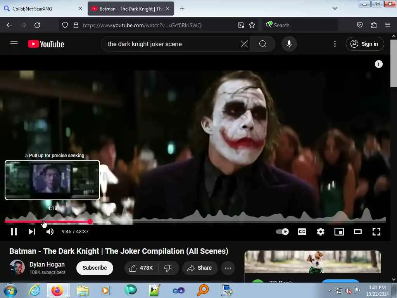Go back one page

pyautogui.click(x=9, y=25)
